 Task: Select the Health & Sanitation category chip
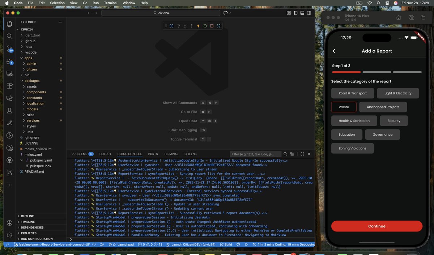click(x=354, y=121)
